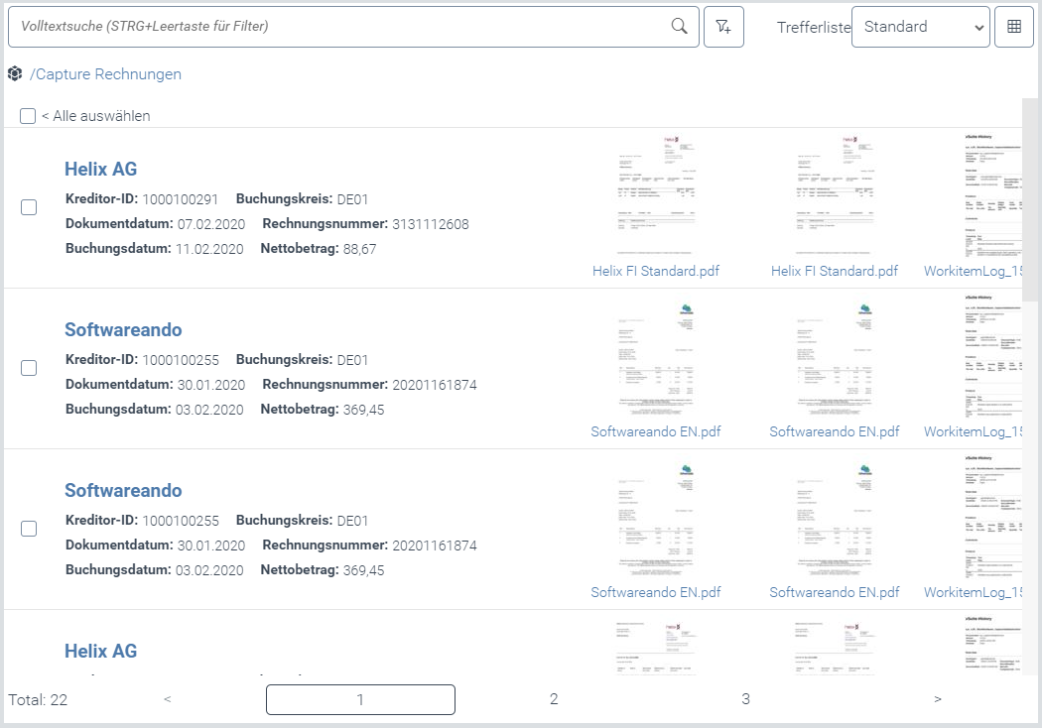
Task: Check the box for first Helix AG invoice
Action: 29,207
